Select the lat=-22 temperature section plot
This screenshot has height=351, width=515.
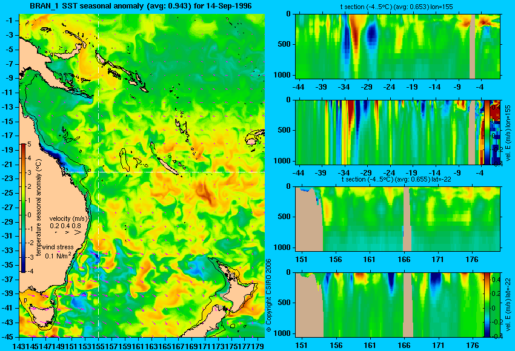pyautogui.click(x=397, y=219)
